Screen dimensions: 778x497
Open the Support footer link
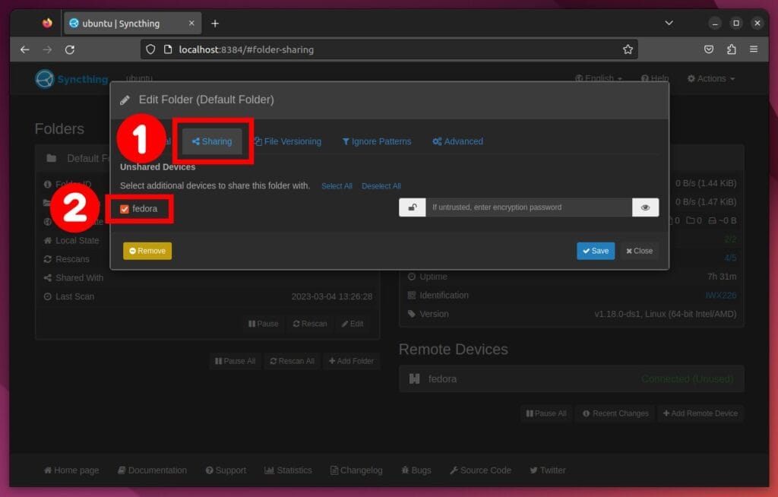point(226,470)
